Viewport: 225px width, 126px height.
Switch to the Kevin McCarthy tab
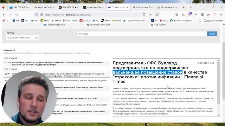tap(45, 7)
